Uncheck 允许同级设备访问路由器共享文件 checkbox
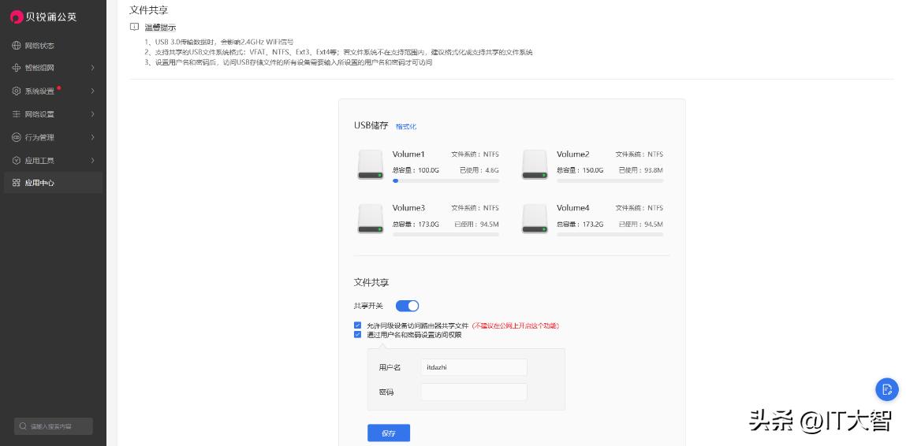The image size is (906, 446). tap(358, 325)
